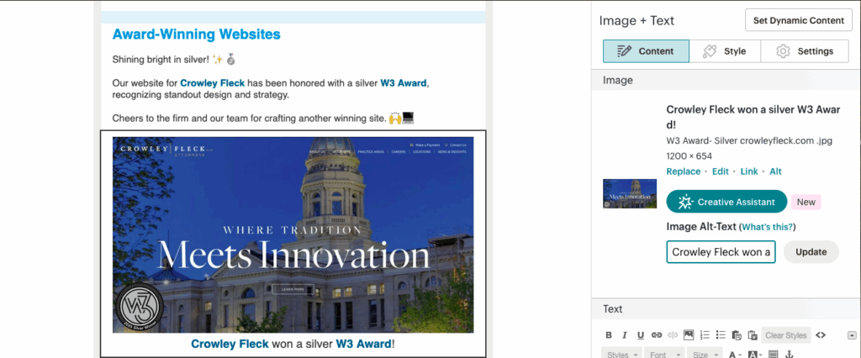Viewport: 861px width, 358px height.
Task: Click the paste from Word icon
Action: coord(753,335)
